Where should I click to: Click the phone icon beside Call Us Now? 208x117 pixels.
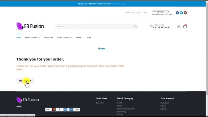[152, 26]
